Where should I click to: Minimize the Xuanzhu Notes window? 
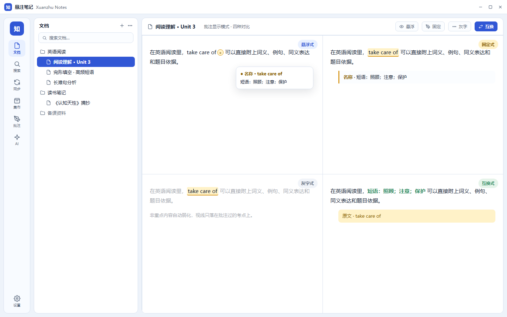point(481,7)
